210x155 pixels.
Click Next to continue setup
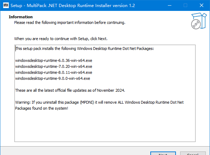pos(163,153)
